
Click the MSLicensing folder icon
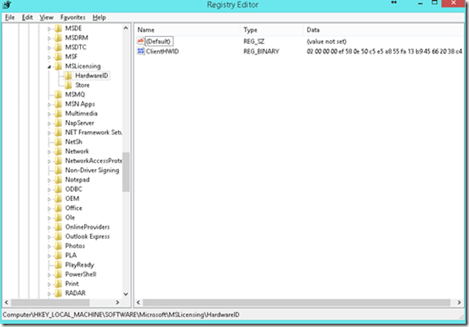coord(59,67)
